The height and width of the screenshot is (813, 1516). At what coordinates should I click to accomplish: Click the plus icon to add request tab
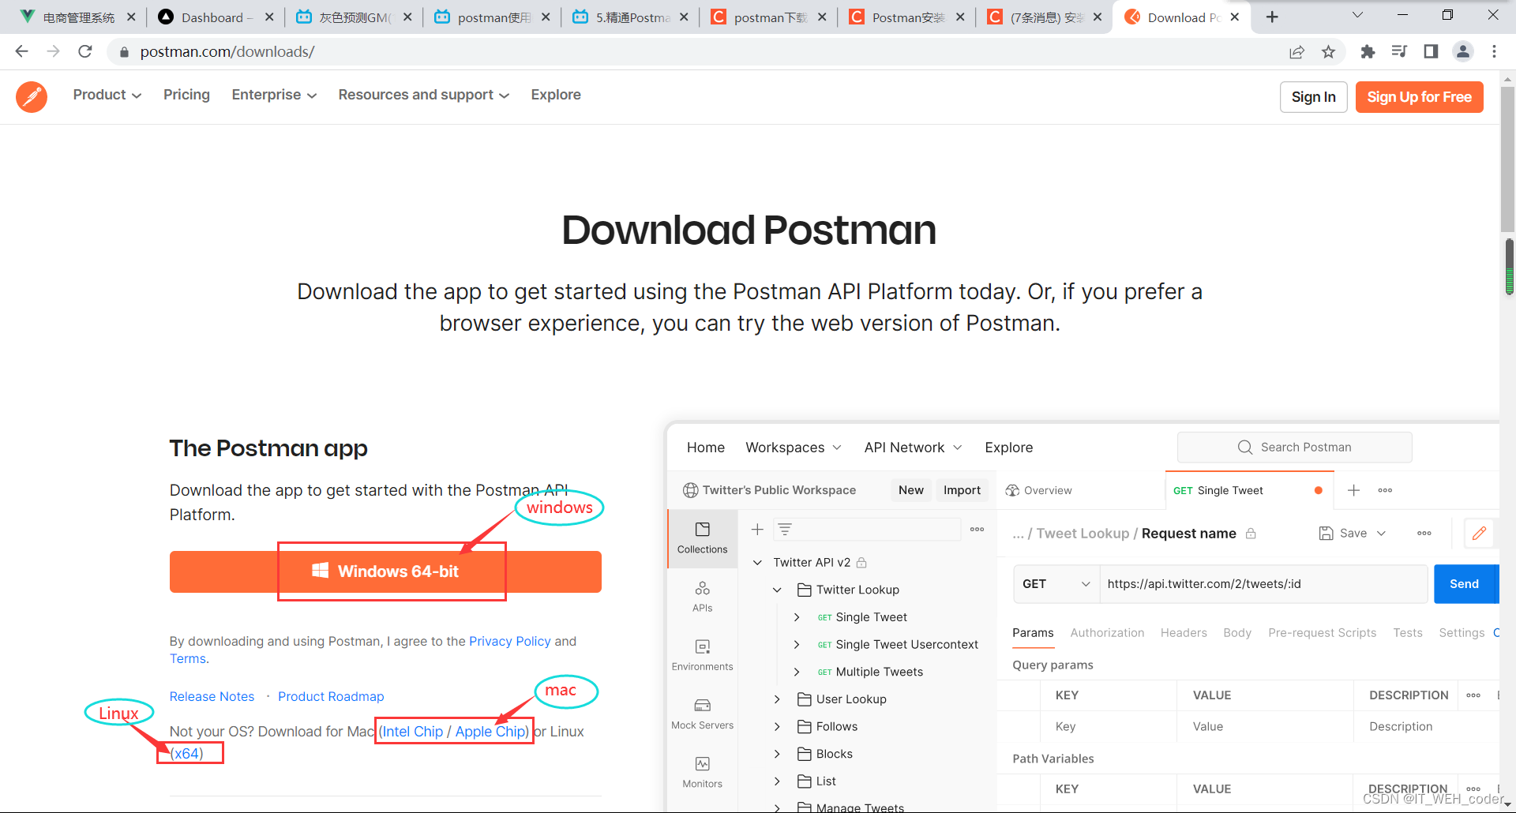tap(1353, 490)
